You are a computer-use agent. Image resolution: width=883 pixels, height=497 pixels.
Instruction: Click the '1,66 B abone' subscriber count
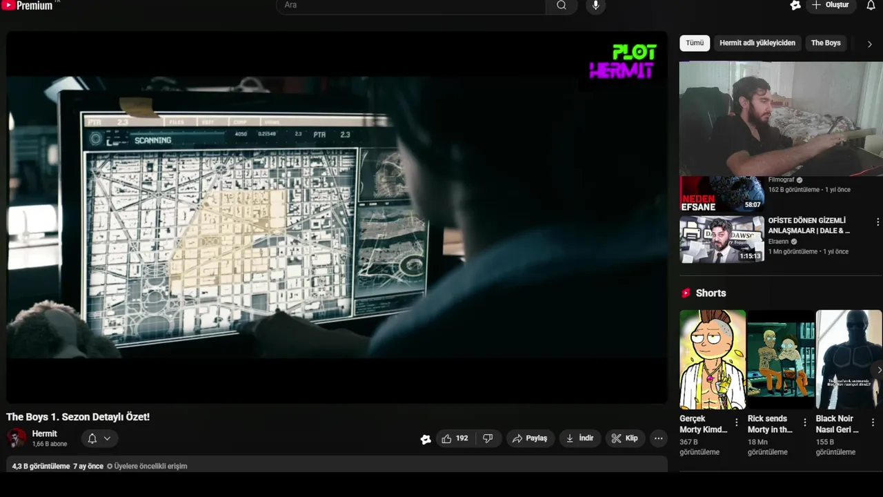click(50, 444)
